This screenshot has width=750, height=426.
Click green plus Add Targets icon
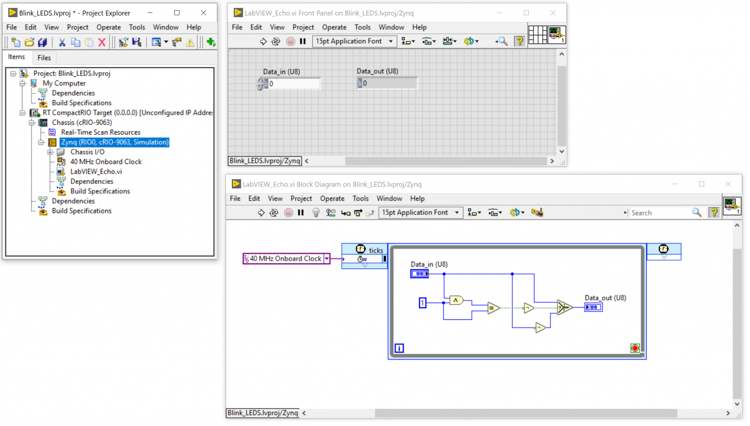(211, 42)
